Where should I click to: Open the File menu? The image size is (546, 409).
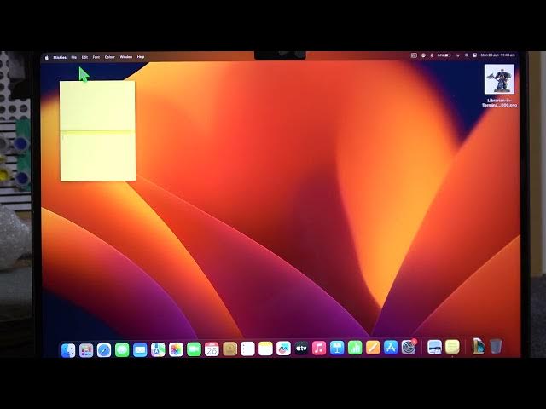pos(74,57)
